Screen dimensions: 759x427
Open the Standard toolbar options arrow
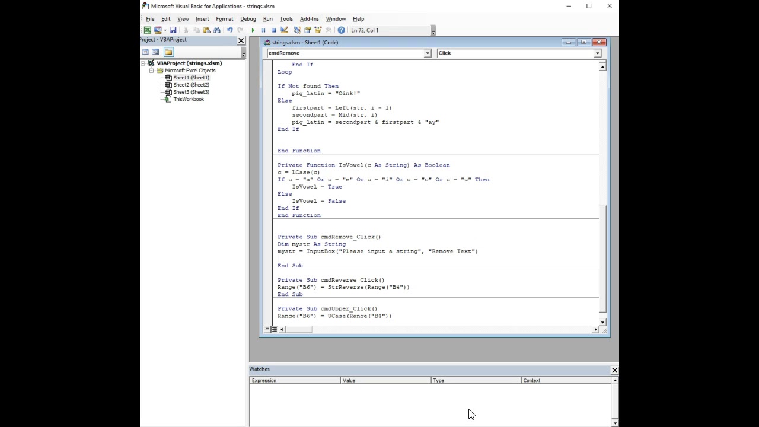tap(433, 30)
